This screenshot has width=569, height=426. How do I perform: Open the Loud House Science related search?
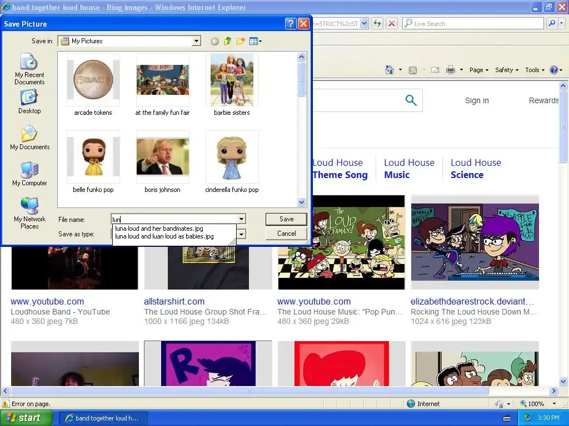click(x=476, y=169)
